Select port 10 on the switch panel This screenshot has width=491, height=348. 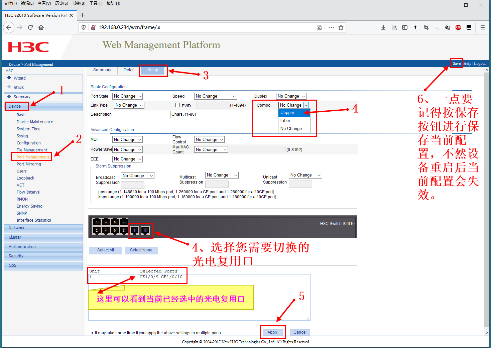point(145,230)
